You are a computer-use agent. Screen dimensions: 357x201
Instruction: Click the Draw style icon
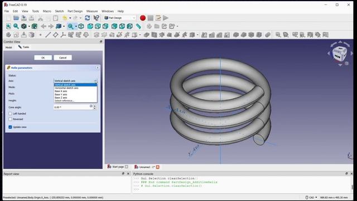(23, 26)
